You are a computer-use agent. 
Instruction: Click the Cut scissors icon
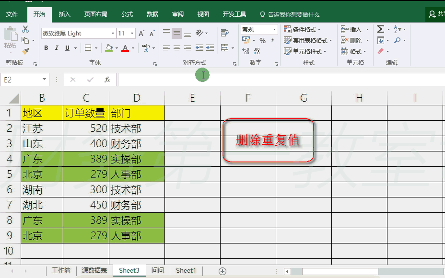coord(25,29)
